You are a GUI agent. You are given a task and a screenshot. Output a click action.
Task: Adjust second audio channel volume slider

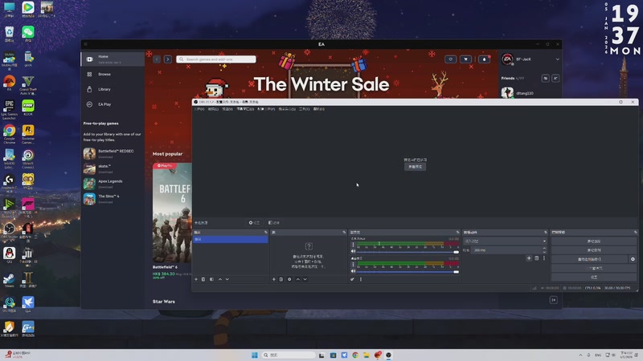pos(408,271)
